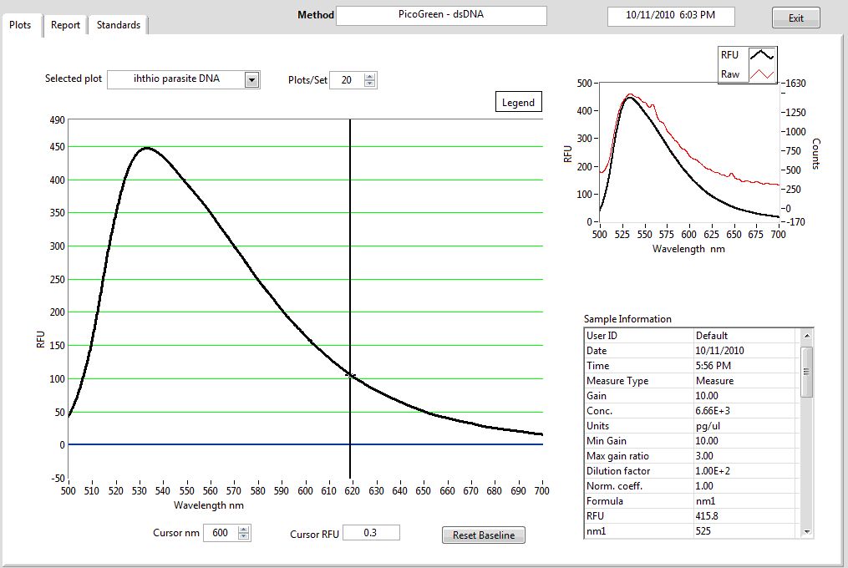
Task: Click the Date value 10/11/2010
Action: coord(720,351)
